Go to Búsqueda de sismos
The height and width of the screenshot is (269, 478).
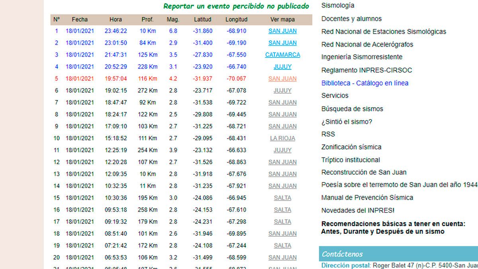click(x=352, y=109)
